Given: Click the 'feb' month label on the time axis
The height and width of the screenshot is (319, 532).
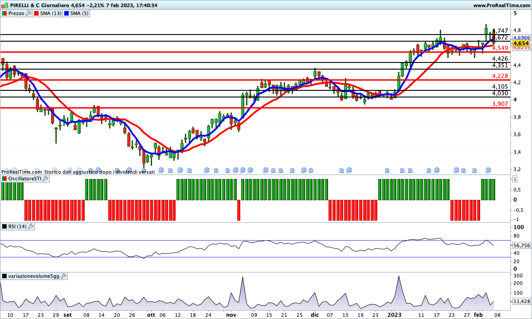Looking at the screenshot, I should click(478, 315).
